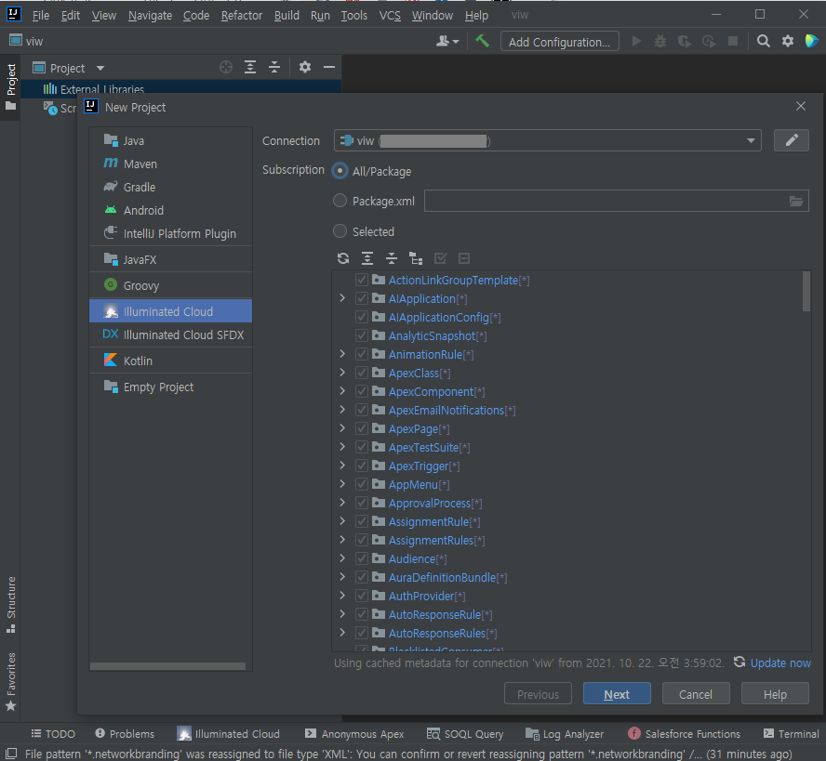
Task: Open IDE settings gear in main toolbar
Action: coord(788,41)
